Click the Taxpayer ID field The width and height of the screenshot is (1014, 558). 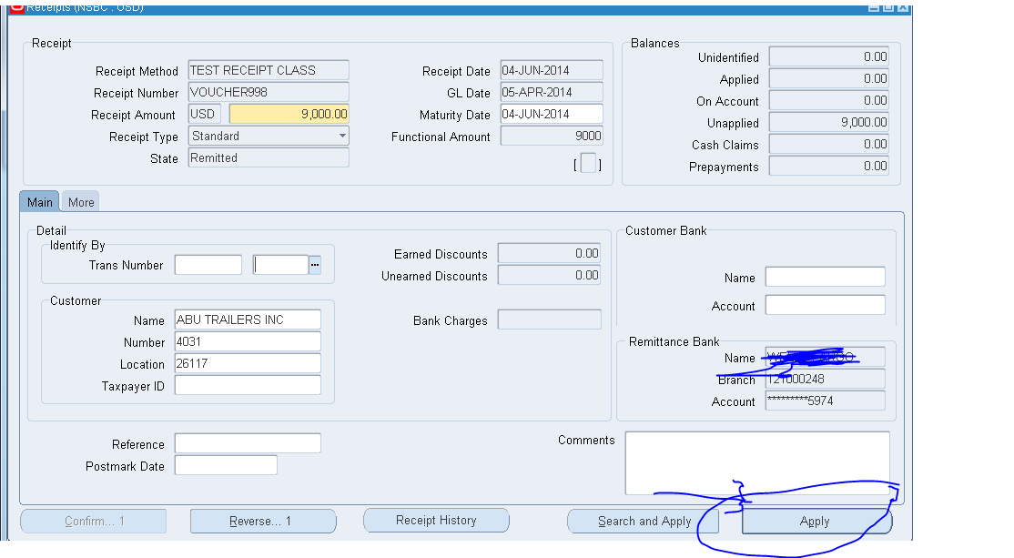click(x=248, y=385)
